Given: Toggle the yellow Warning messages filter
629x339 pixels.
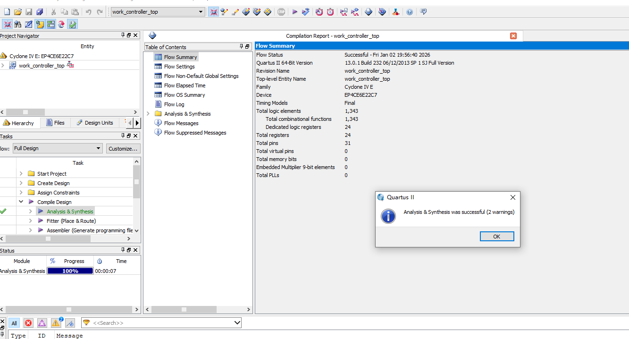Looking at the screenshot, I should point(56,323).
